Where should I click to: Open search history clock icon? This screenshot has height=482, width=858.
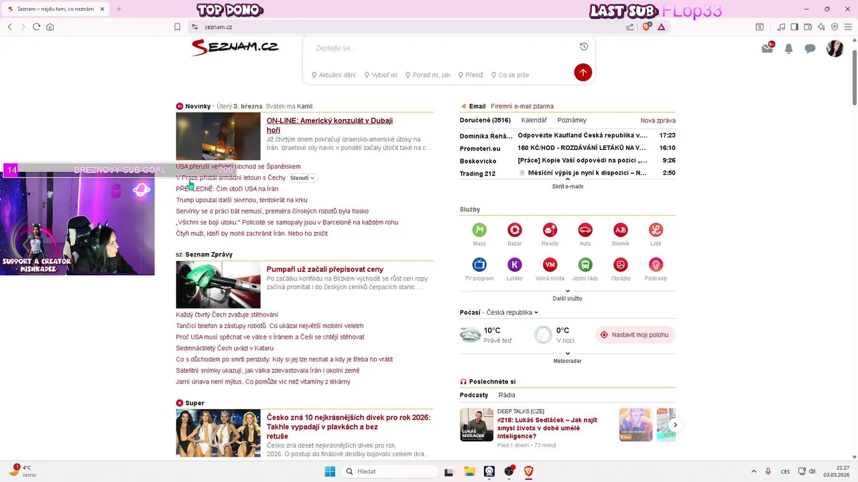click(584, 47)
